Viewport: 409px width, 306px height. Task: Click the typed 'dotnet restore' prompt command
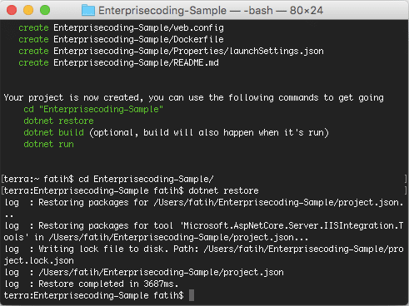click(223, 190)
